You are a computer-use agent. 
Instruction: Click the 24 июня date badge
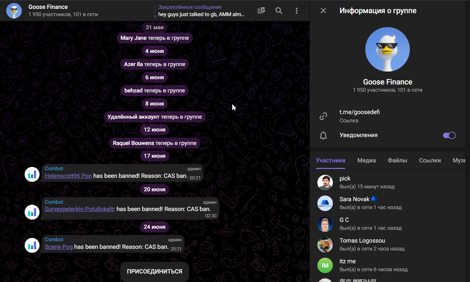[x=155, y=227]
